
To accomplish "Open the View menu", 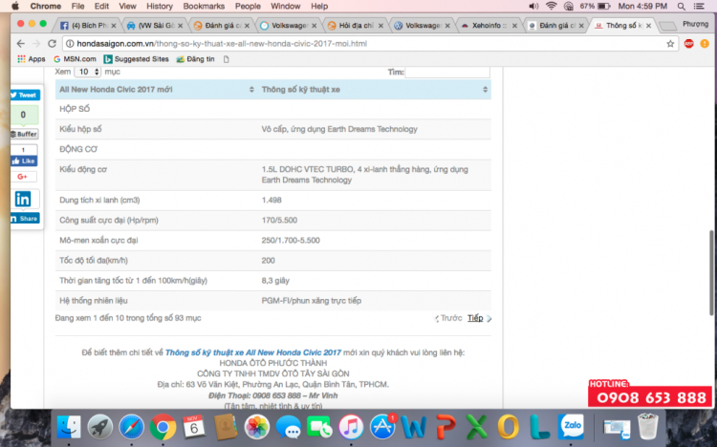I will click(x=127, y=7).
